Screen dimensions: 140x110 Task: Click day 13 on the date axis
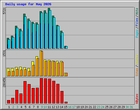tap(57, 107)
